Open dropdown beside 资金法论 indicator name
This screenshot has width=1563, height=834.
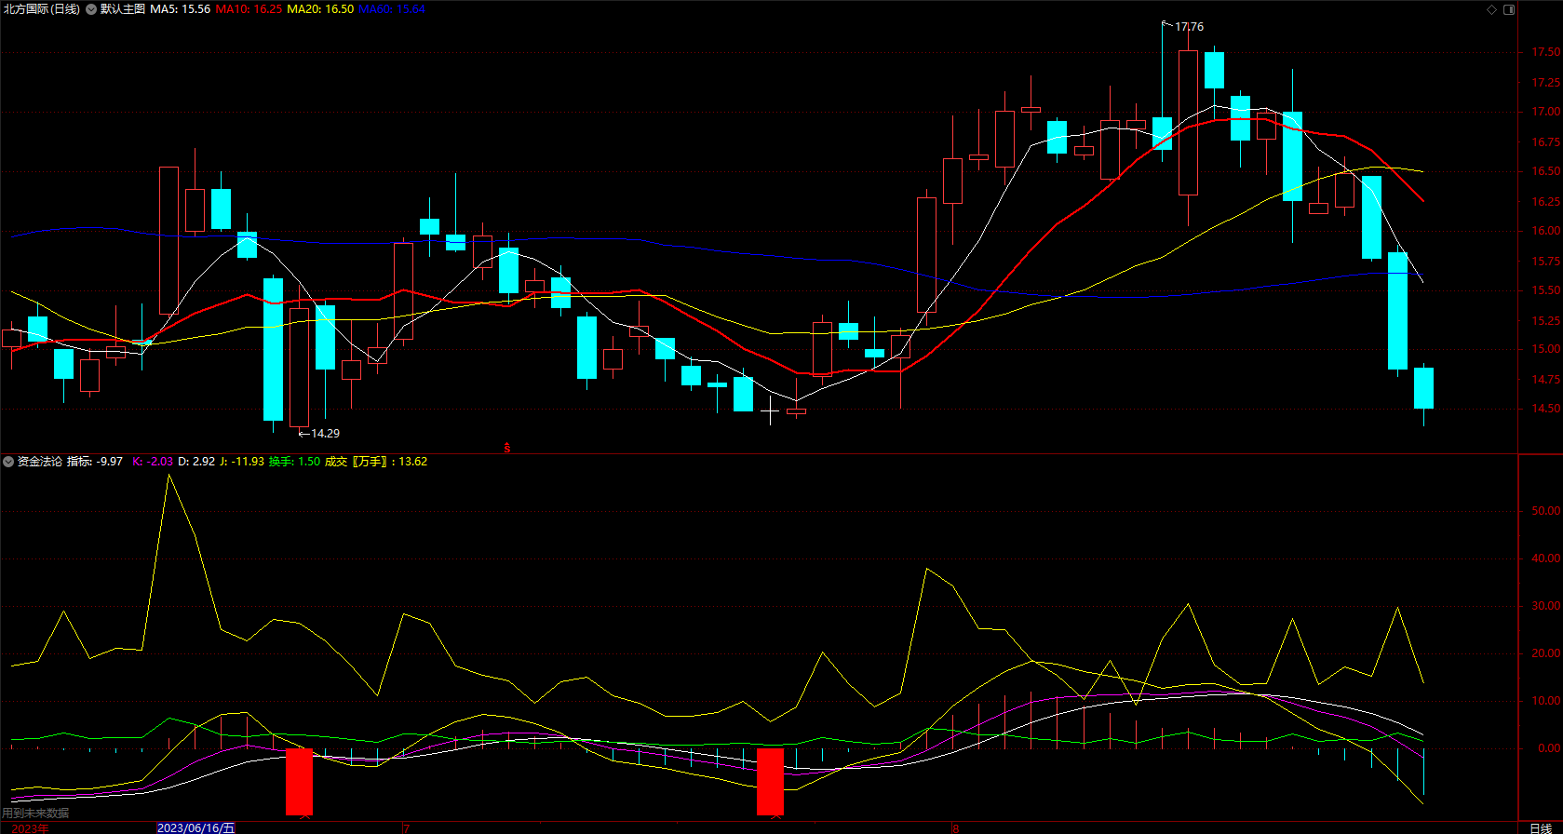coord(8,462)
